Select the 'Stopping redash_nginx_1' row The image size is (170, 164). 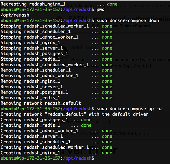56,43
